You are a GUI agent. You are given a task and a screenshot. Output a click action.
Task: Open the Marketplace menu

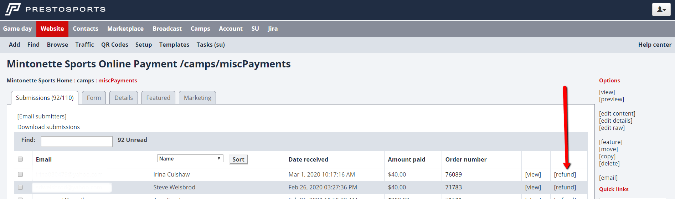tap(125, 29)
